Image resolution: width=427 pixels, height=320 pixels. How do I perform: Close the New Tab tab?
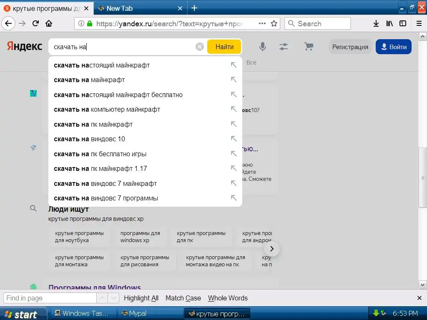pos(180,8)
